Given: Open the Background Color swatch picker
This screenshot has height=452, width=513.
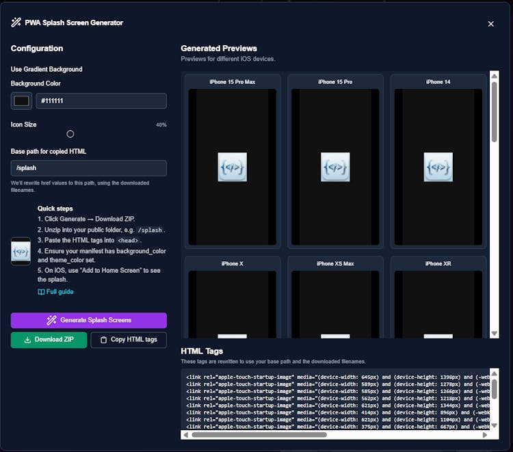Looking at the screenshot, I should [21, 101].
